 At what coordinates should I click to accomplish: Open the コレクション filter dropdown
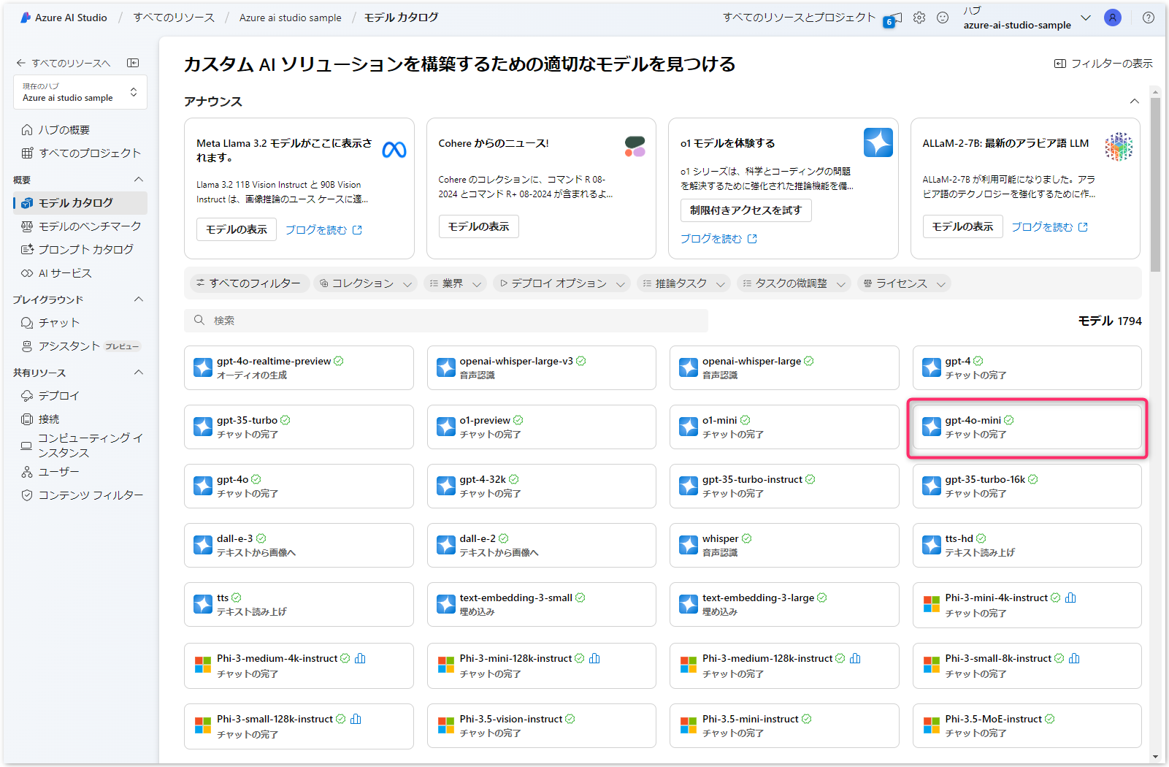[365, 283]
